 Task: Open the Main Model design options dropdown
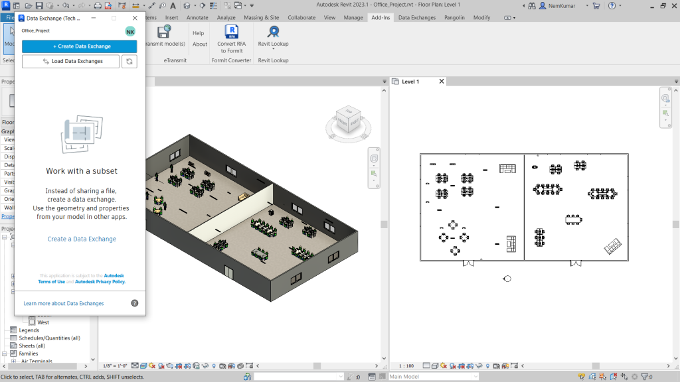point(433,377)
